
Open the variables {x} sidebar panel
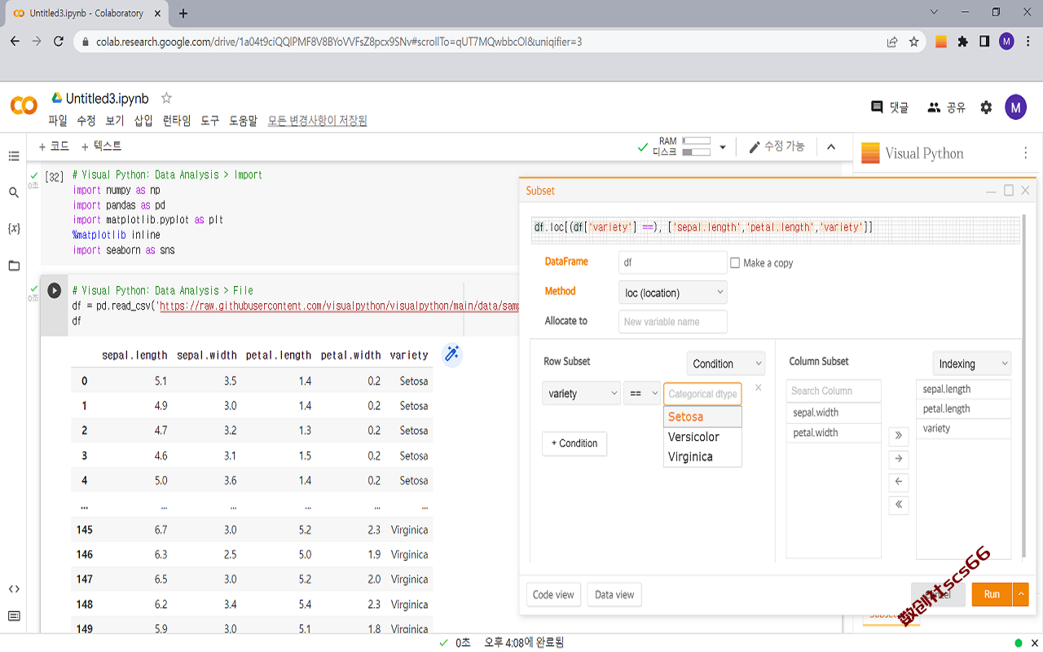(14, 229)
